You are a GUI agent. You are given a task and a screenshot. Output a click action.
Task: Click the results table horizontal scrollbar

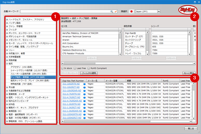pyautogui.click(x=127, y=121)
